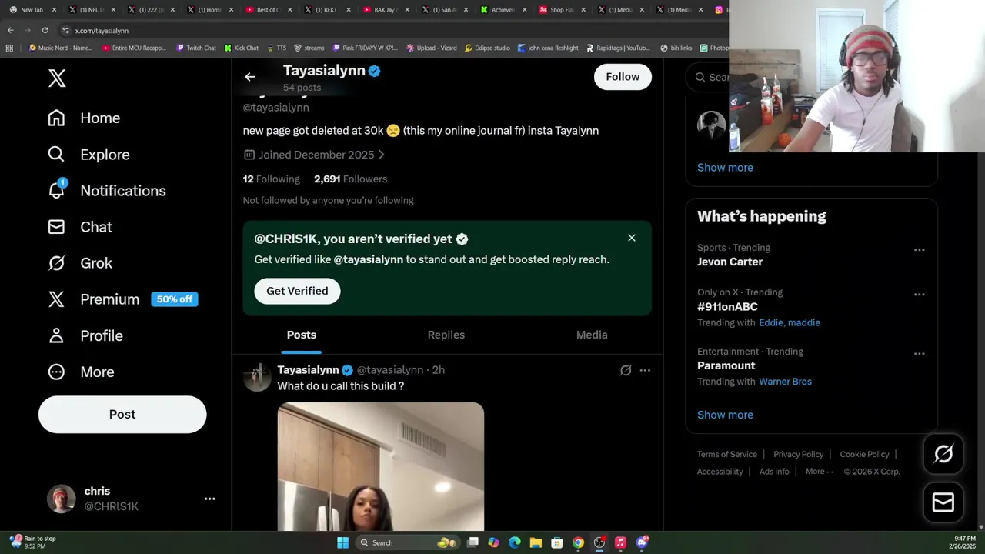Click the verified badge next to Tayasialynn header

point(375,71)
